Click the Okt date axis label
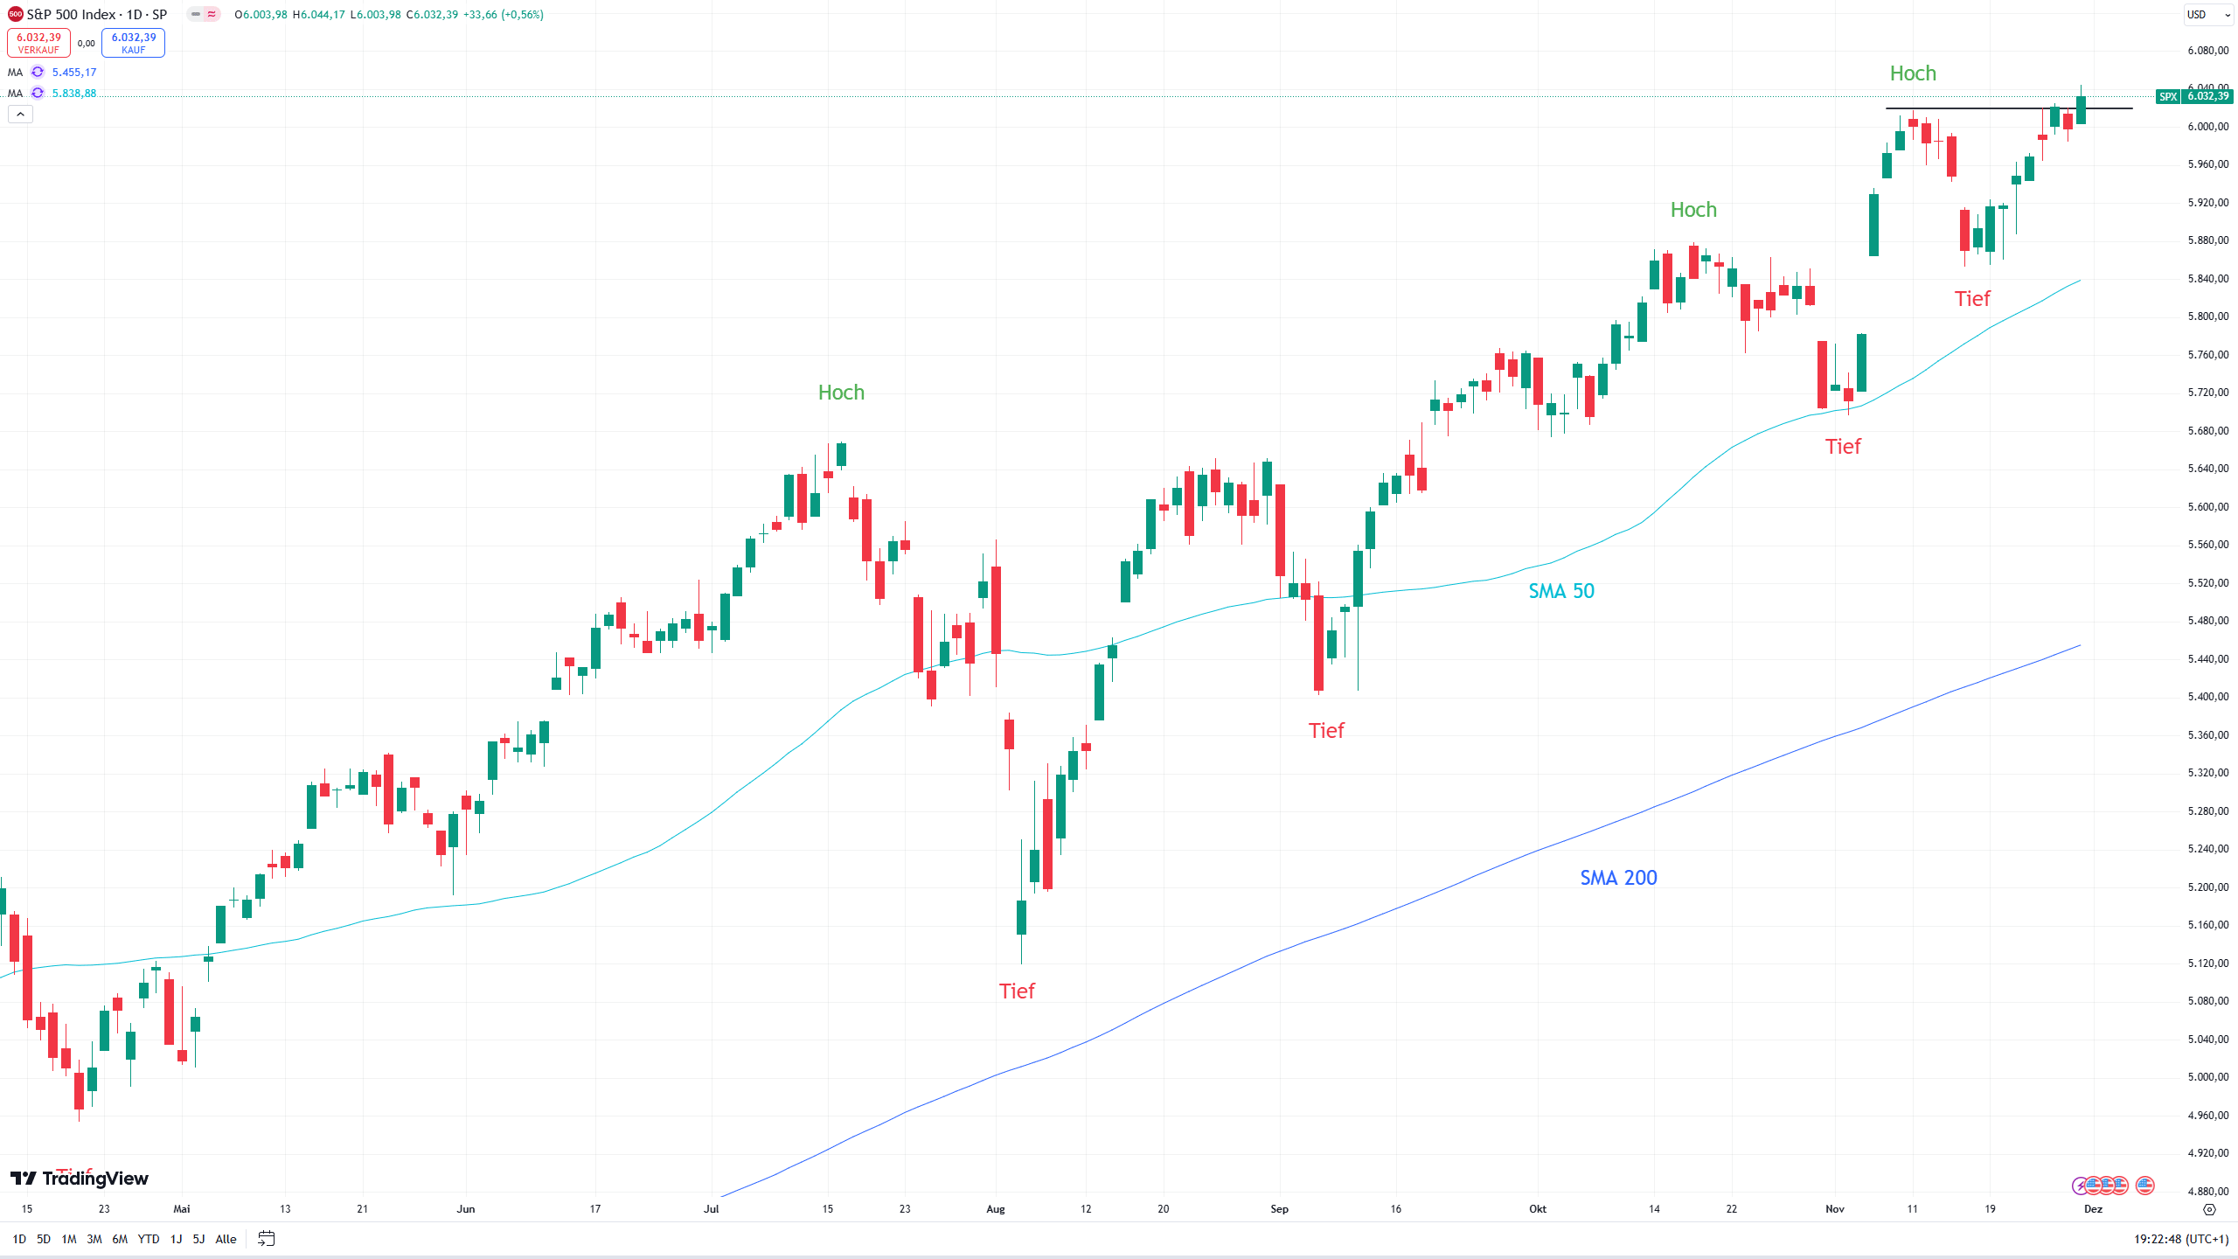The width and height of the screenshot is (2238, 1259). pos(1538,1209)
